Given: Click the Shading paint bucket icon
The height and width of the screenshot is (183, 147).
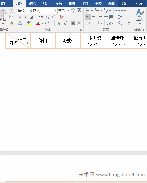Looking at the screenshot, I should (x=88, y=23).
